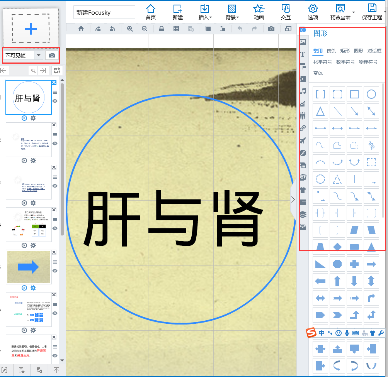
Task: Click the padlock lock icon on the toolbar
Action: click(x=161, y=29)
